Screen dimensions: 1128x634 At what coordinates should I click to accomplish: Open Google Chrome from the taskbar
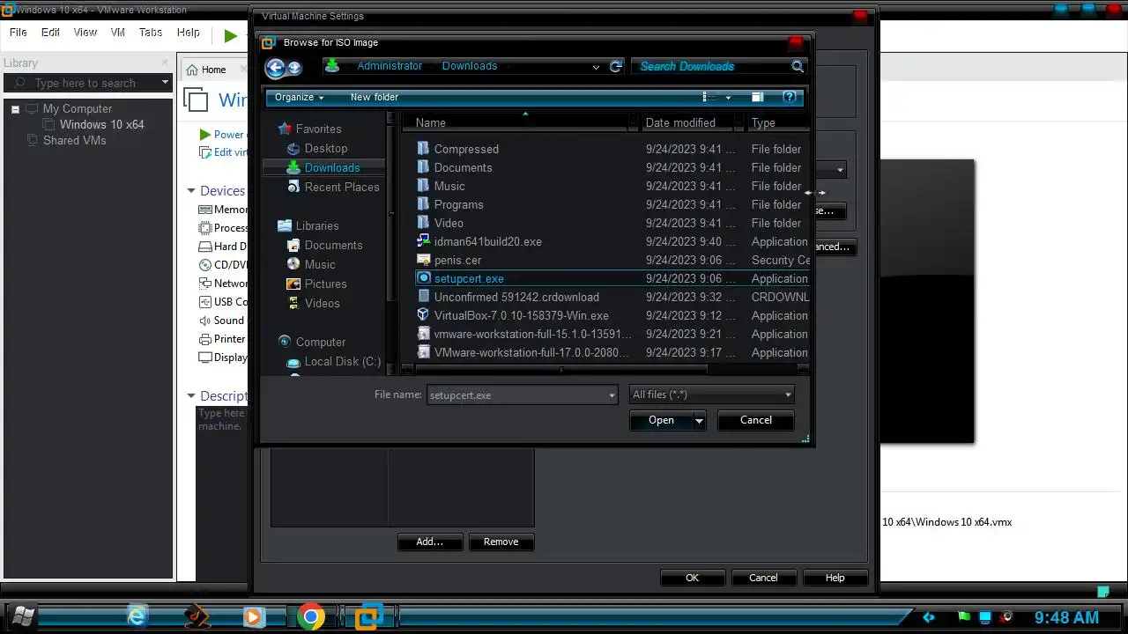click(x=310, y=616)
